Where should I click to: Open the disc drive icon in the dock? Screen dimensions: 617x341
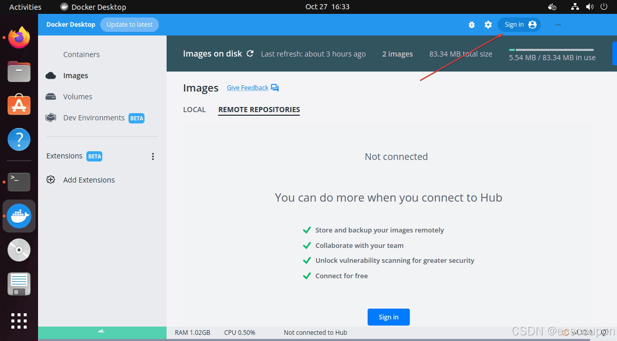[19, 250]
